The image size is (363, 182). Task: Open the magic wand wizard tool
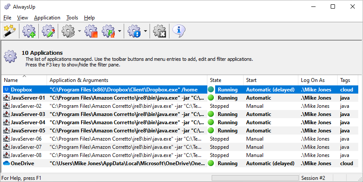(x=9, y=31)
